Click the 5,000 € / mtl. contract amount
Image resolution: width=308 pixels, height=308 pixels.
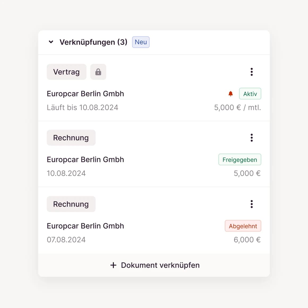(x=237, y=108)
